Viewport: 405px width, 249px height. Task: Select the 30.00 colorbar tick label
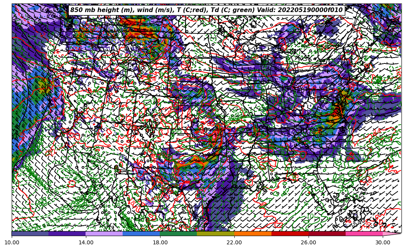coord(383,242)
